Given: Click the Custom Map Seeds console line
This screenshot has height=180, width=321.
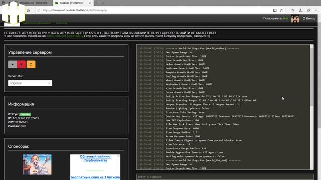Looking at the screenshot, I should (230, 116).
